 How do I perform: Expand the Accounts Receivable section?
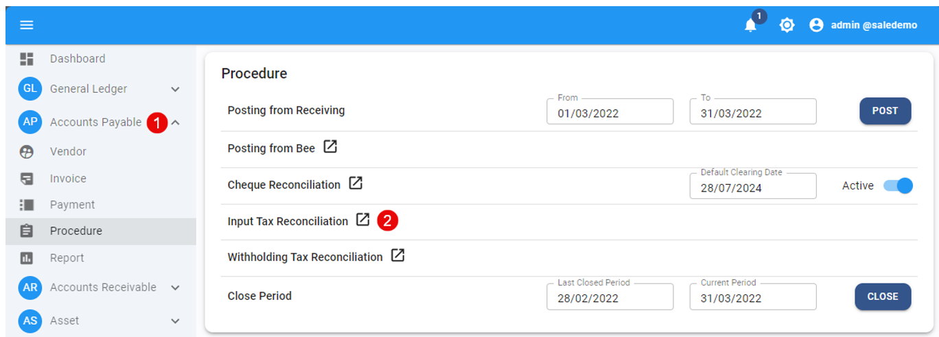pos(175,288)
